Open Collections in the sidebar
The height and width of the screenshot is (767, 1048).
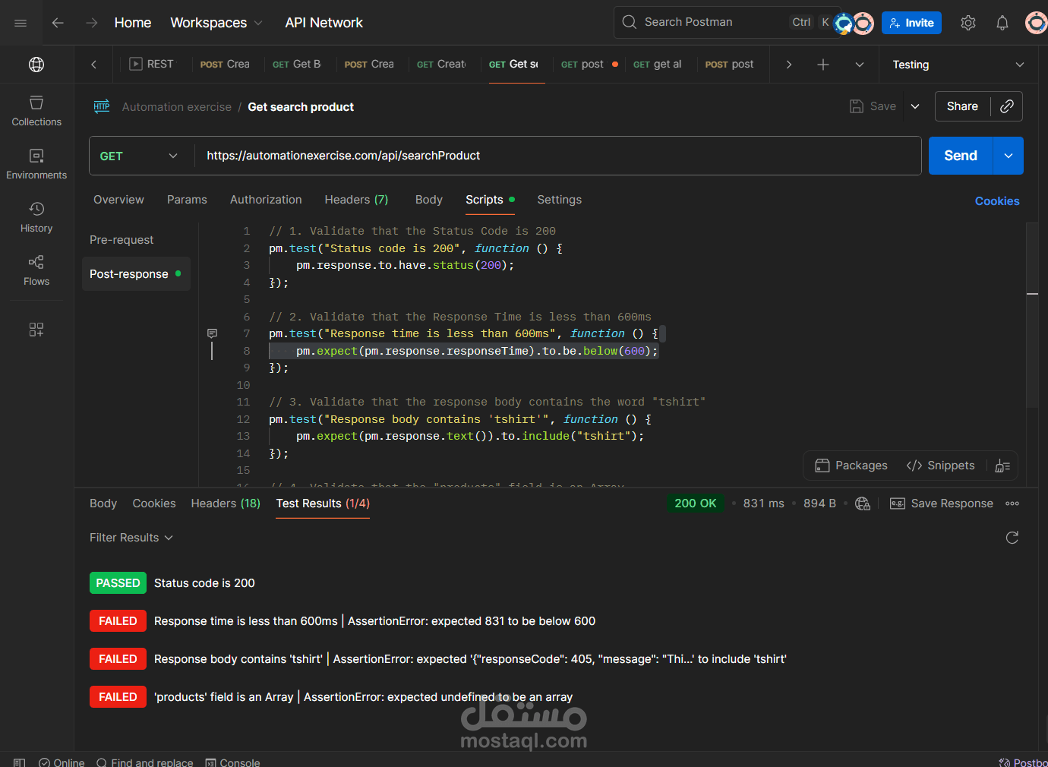point(36,111)
